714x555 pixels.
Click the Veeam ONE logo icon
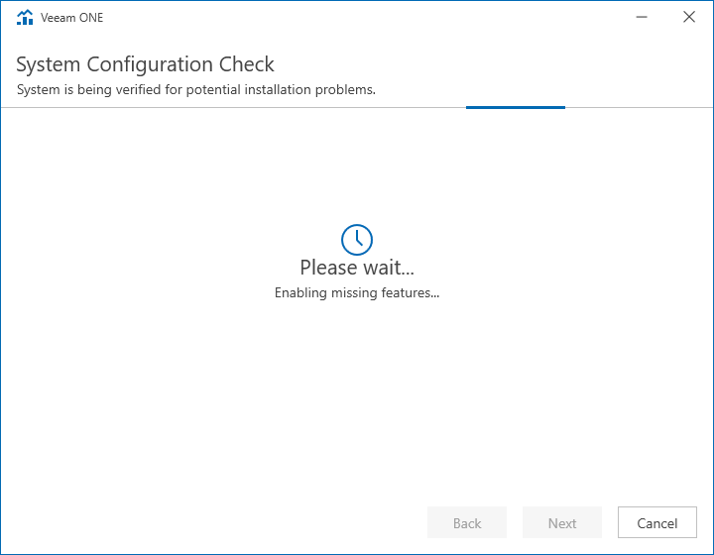25,17
